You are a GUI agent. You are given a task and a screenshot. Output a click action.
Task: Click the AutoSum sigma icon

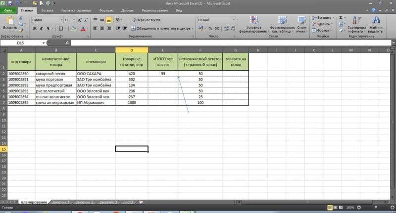(341, 17)
